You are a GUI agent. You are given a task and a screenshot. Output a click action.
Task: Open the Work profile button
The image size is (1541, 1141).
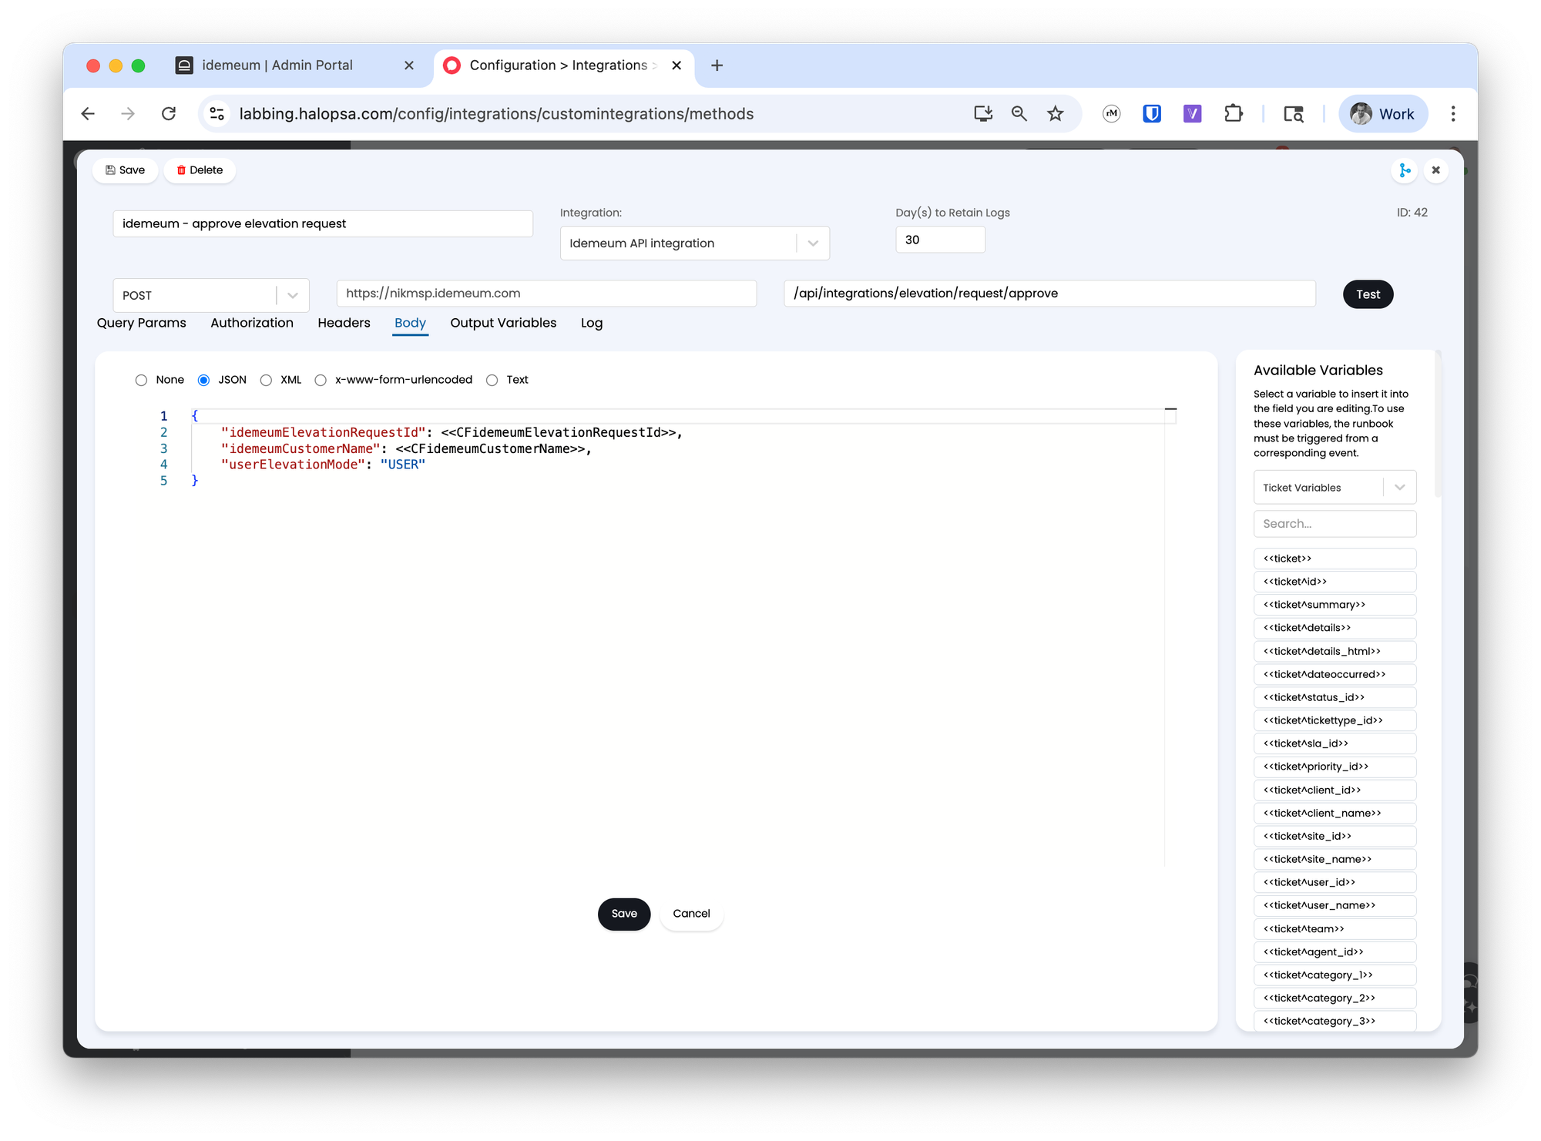coord(1382,114)
